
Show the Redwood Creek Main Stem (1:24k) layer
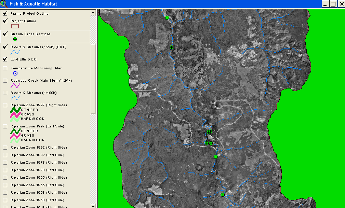coord(5,81)
